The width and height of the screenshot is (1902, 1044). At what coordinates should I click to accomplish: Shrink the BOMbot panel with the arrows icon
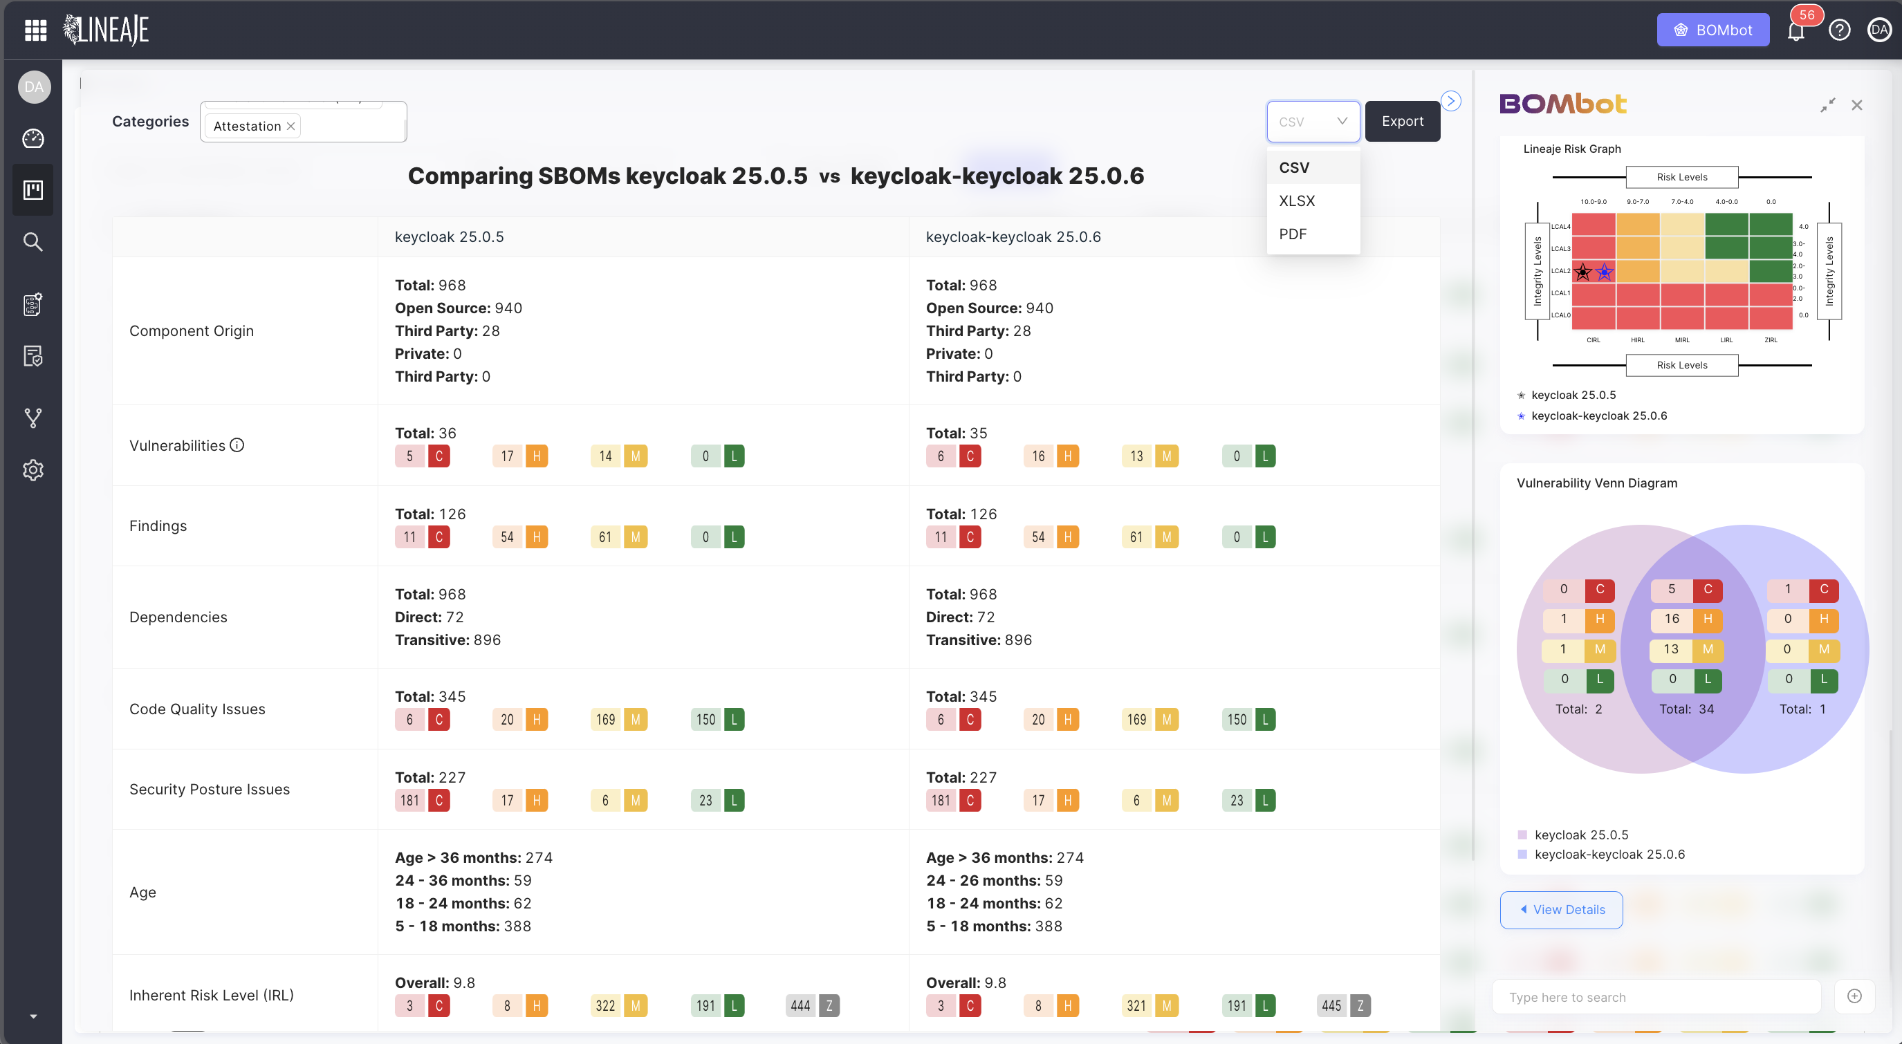tap(1827, 105)
